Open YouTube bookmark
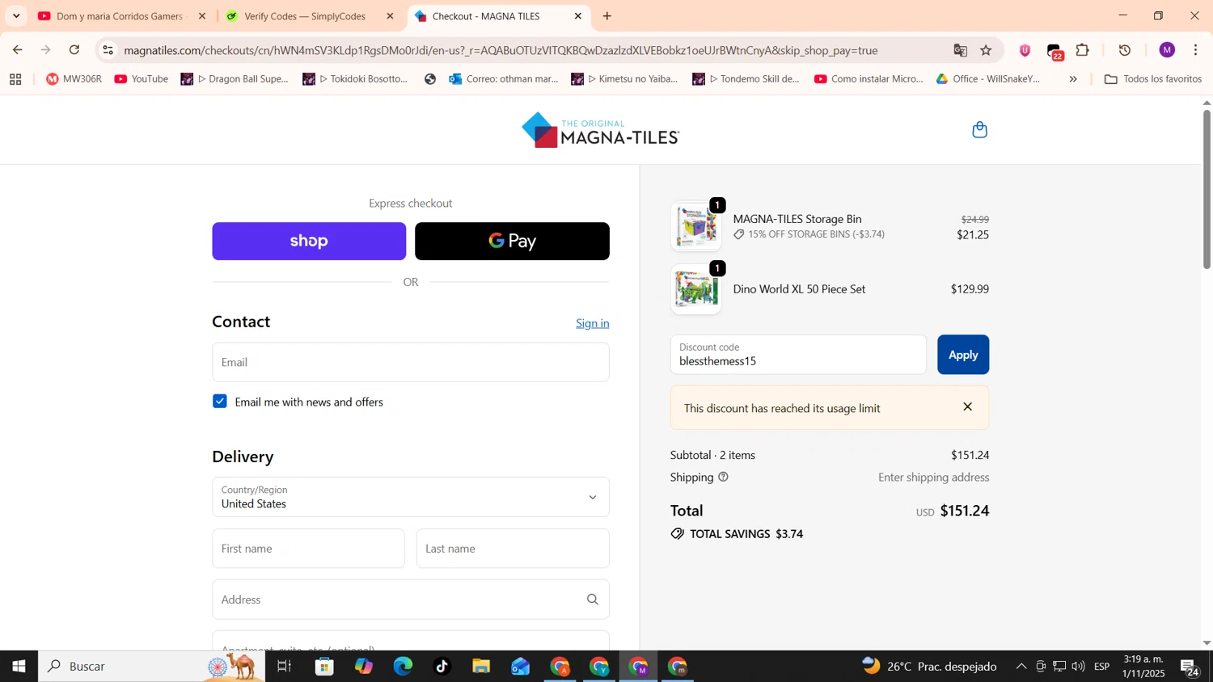The height and width of the screenshot is (682, 1213). (142, 79)
